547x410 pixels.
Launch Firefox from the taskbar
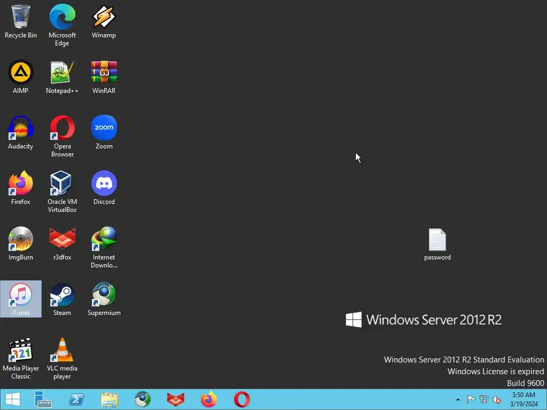pyautogui.click(x=209, y=399)
